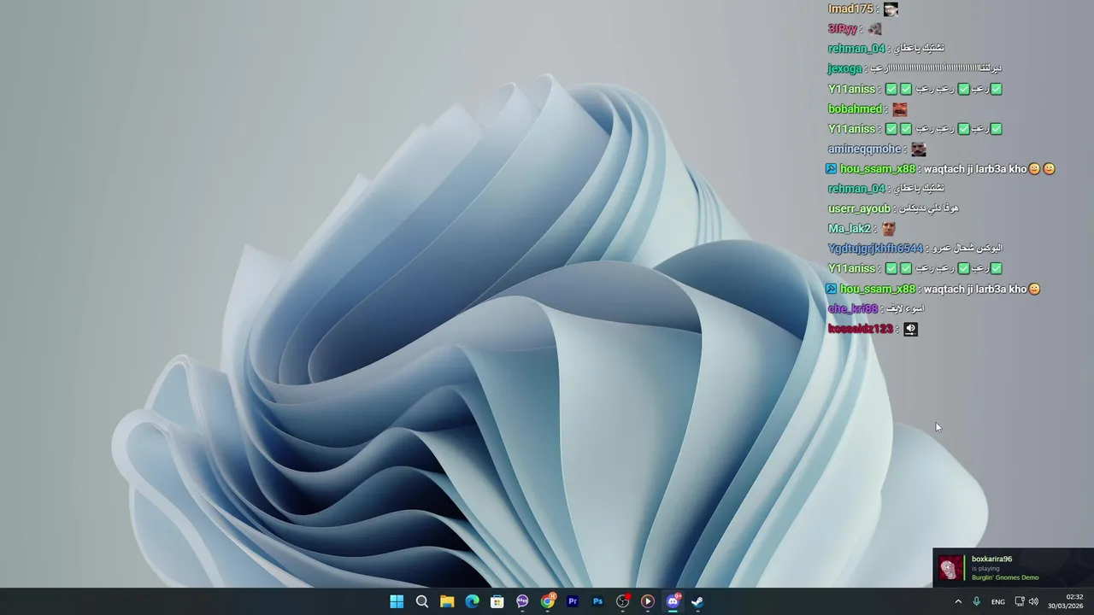The height and width of the screenshot is (615, 1094).
Task: Open volume speaker tray icon
Action: [x=1033, y=601]
